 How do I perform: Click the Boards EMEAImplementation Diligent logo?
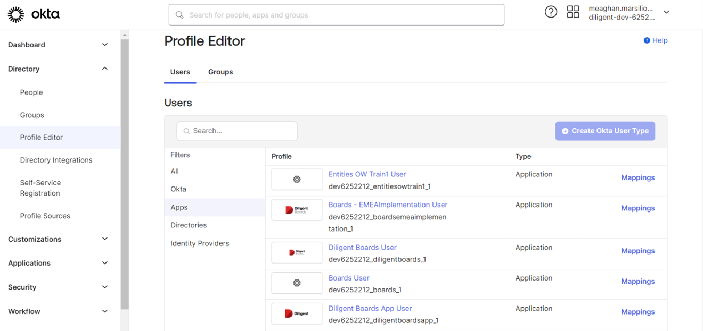tap(297, 210)
